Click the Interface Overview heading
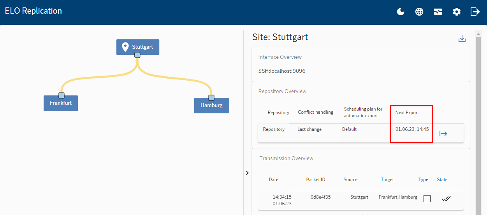This screenshot has height=215, width=487. click(280, 57)
